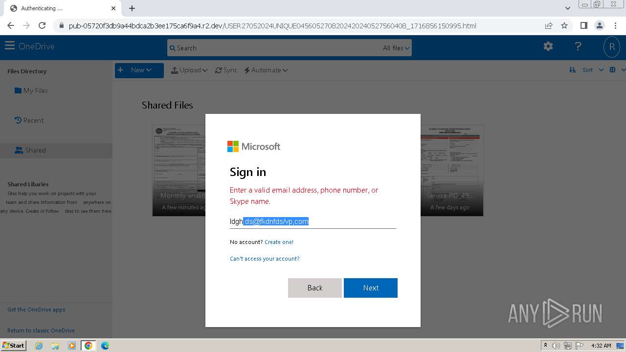Click the Shared Files heading
626x352 pixels.
[x=167, y=105]
